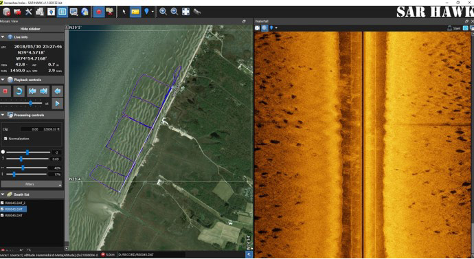Image resolution: width=474 pixels, height=259 pixels.
Task: Open the wrench and screwdriver settings tool
Action: pyautogui.click(x=29, y=12)
